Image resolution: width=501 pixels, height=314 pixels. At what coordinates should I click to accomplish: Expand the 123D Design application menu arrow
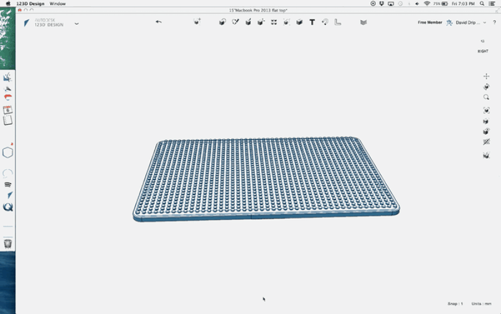[76, 24]
